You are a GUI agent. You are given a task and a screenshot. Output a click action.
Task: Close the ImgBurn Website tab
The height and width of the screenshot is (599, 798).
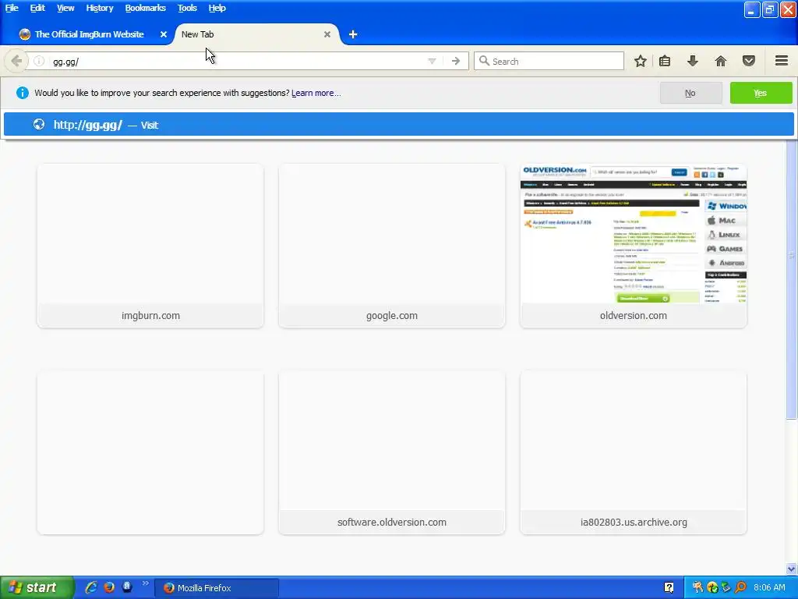[164, 34]
